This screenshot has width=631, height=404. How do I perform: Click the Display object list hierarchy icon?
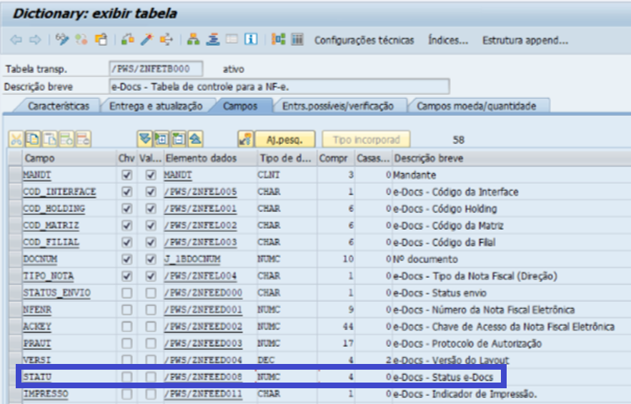194,40
